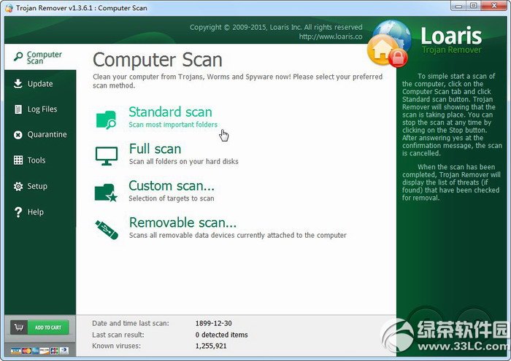Click the Computer Scan page heading
Image resolution: width=511 pixels, height=361 pixels.
pyautogui.click(x=158, y=60)
